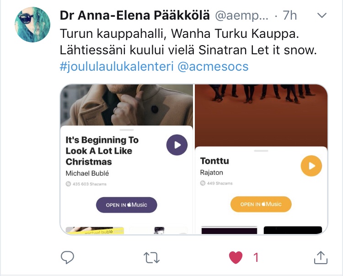343x276 pixels.
Task: Click the Shazam icon beside 449 Shazams
Action: point(203,183)
